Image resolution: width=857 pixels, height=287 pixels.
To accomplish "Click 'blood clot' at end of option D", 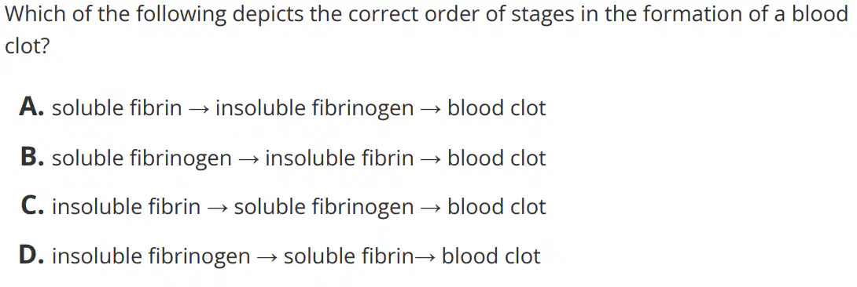I will (x=491, y=256).
